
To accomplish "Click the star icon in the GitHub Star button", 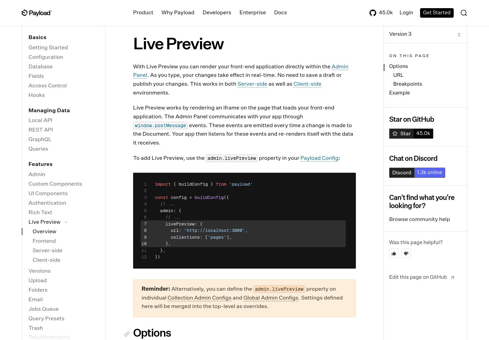I will click(395, 134).
